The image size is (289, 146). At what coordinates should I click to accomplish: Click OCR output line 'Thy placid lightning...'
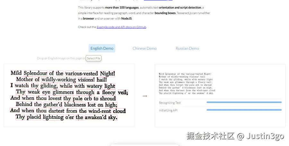coord(186,93)
